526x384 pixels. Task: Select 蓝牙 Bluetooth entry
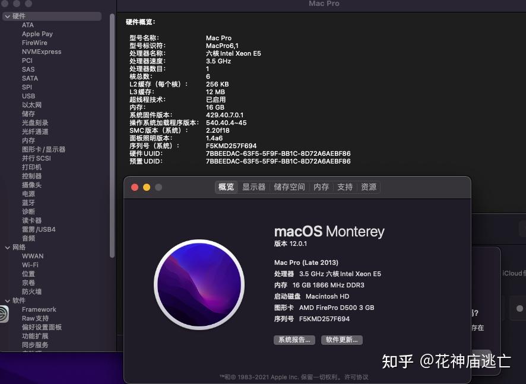28,203
